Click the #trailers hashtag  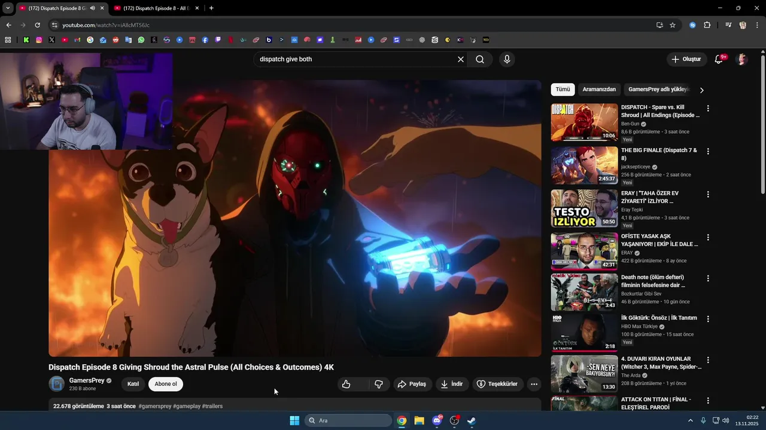[x=212, y=406]
